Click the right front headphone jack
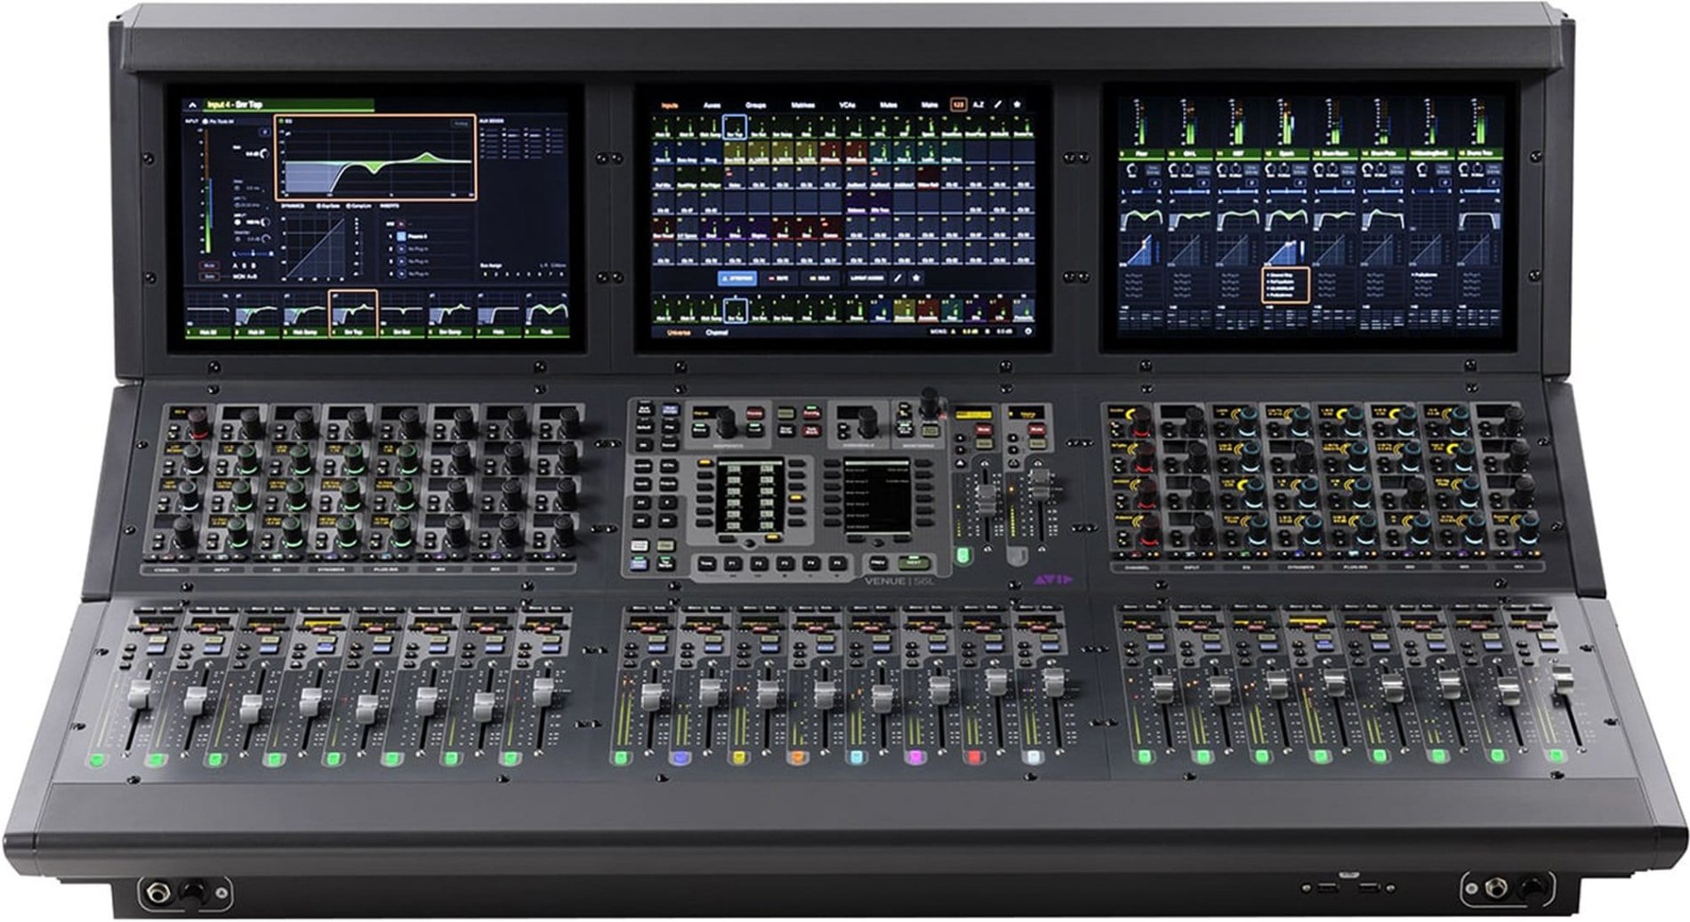The width and height of the screenshot is (1690, 922). tap(1498, 887)
